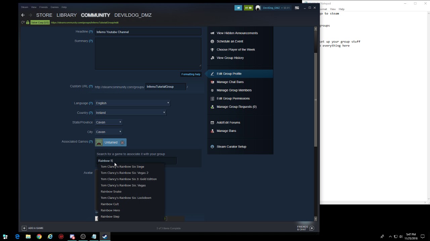Open View Group History
The image size is (430, 241).
pos(230,58)
